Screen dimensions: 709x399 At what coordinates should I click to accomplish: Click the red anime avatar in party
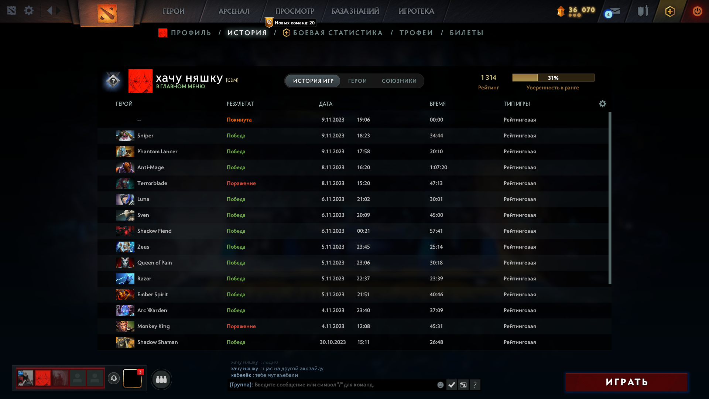[43, 378]
